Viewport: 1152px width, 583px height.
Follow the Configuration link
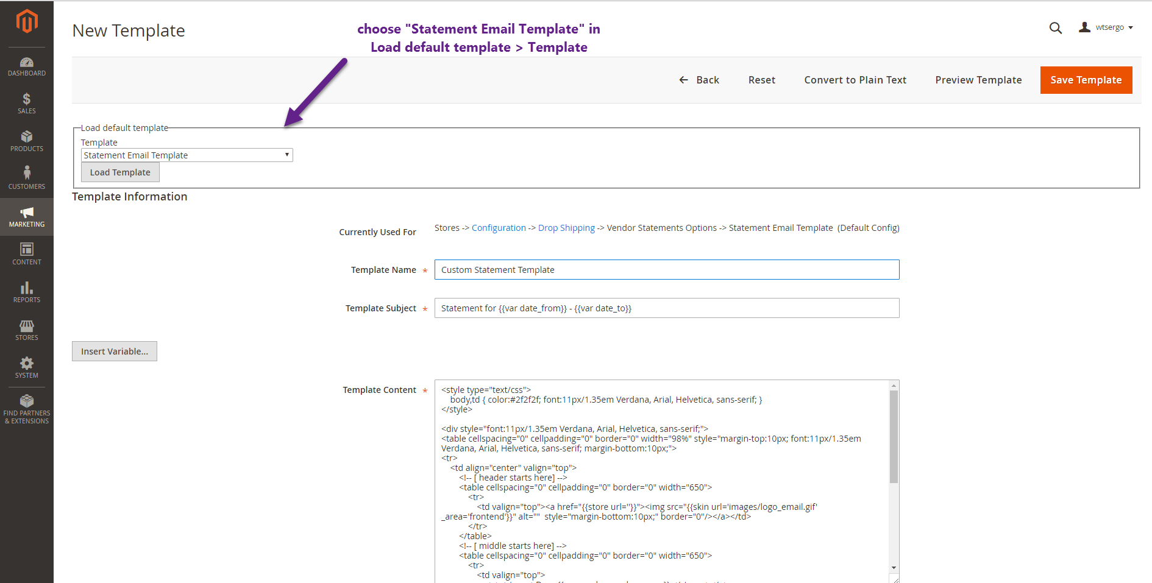click(x=499, y=228)
